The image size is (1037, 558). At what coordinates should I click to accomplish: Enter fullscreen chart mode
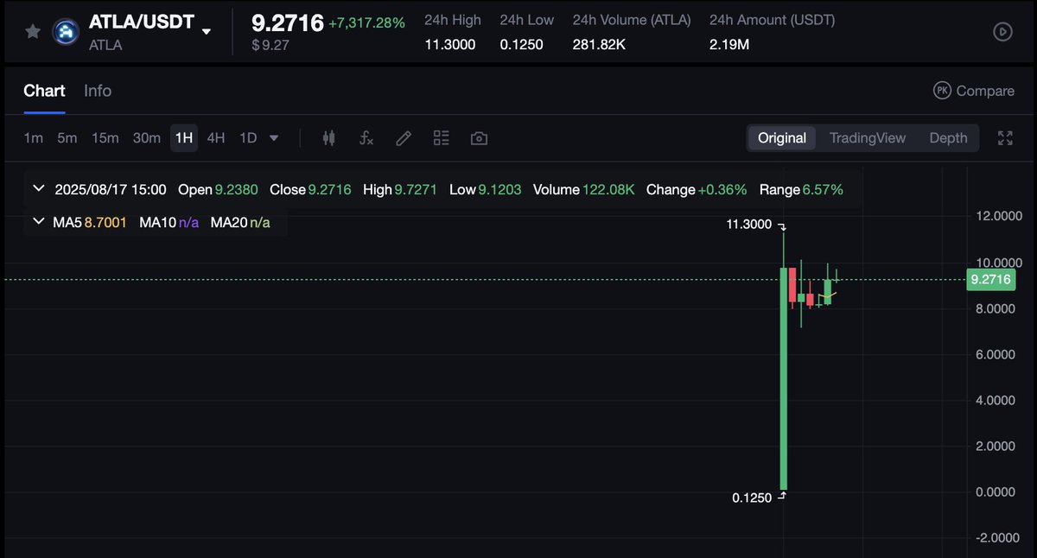pyautogui.click(x=1005, y=138)
